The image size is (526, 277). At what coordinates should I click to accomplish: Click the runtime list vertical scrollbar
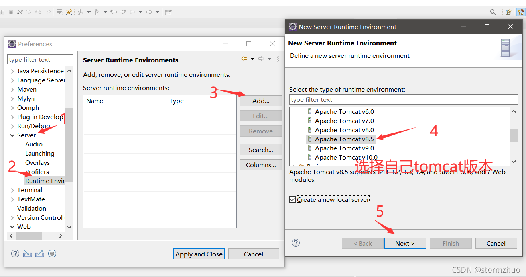514,136
